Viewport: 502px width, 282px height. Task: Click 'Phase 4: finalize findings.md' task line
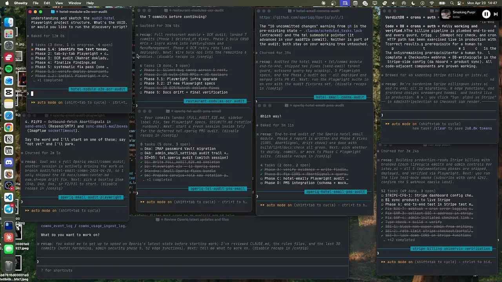coord(63,63)
